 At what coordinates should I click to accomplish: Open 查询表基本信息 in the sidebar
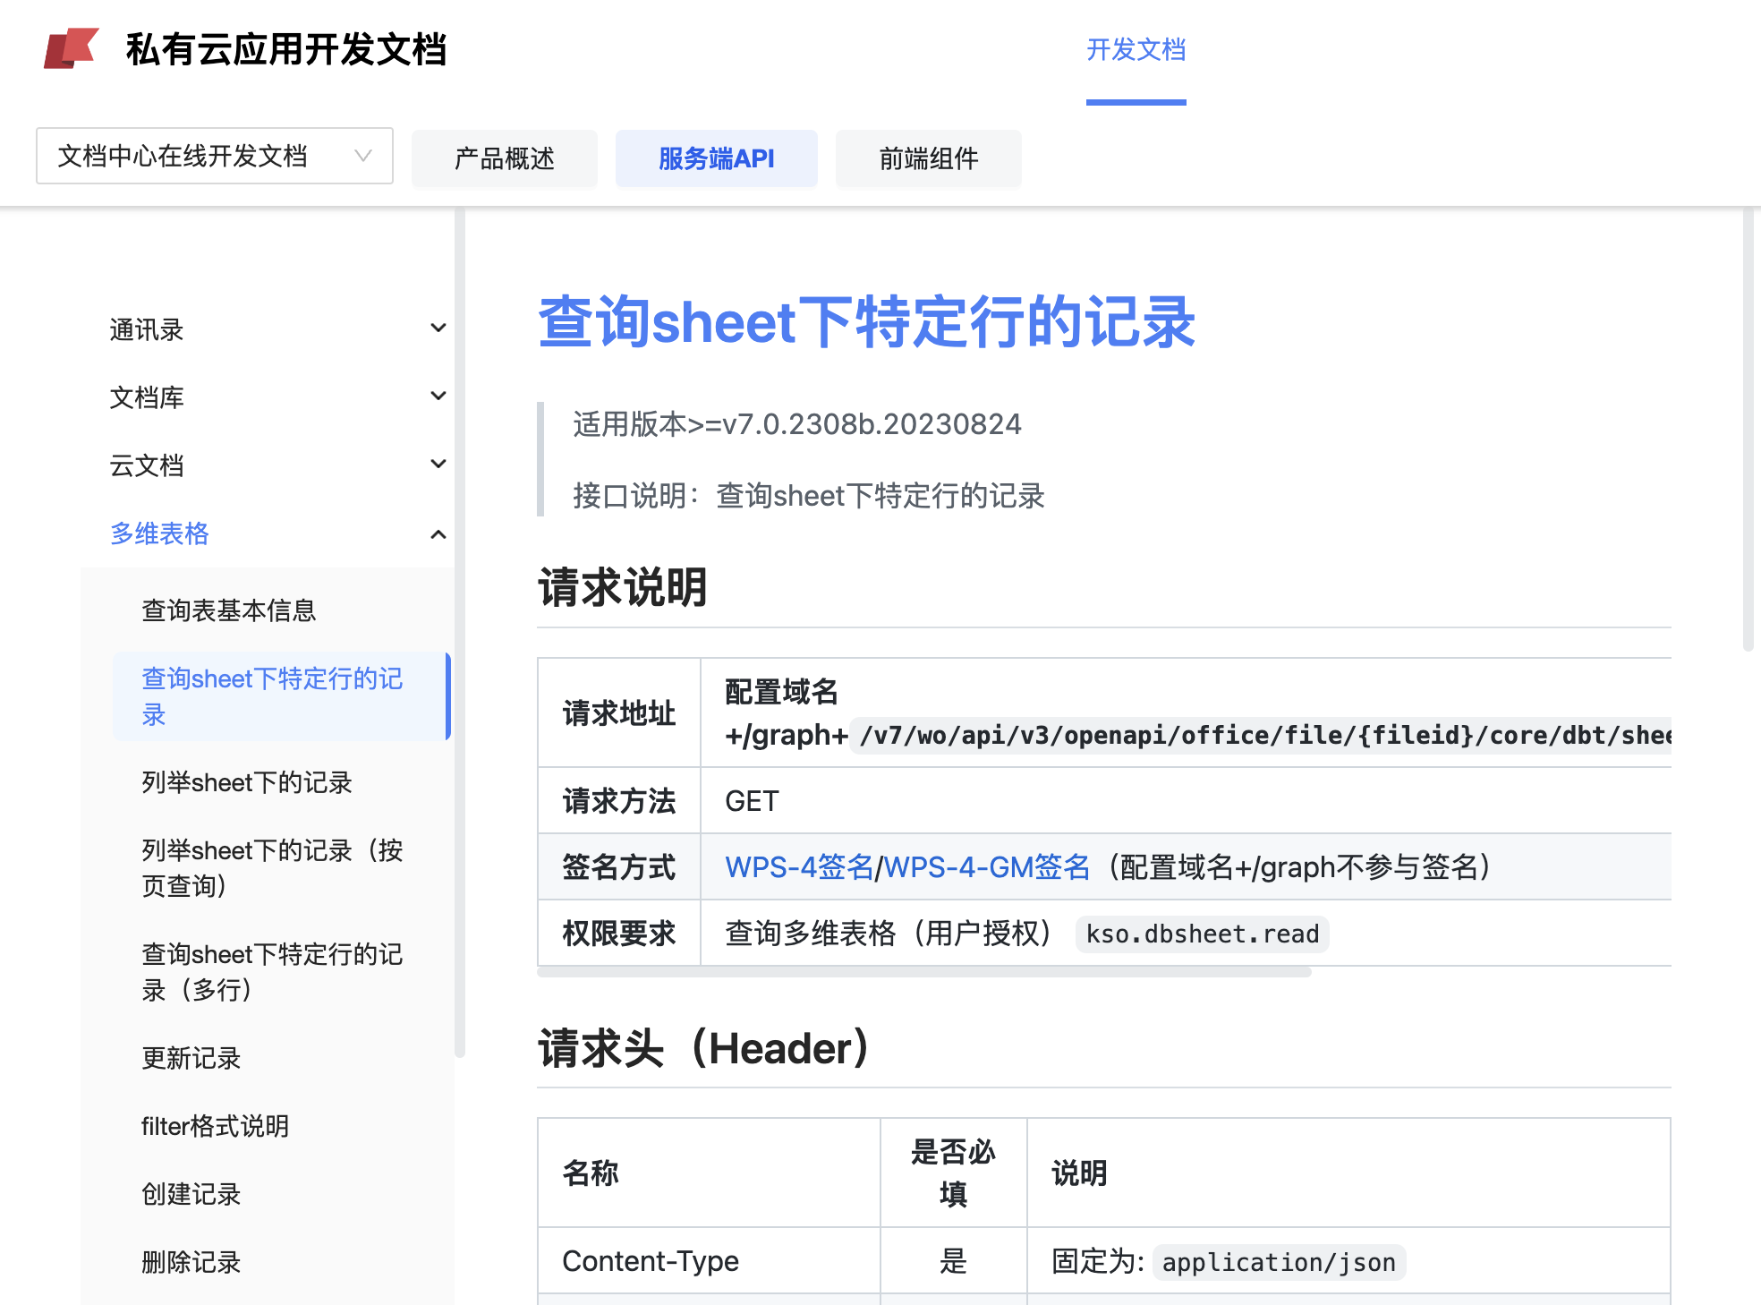pos(229,610)
